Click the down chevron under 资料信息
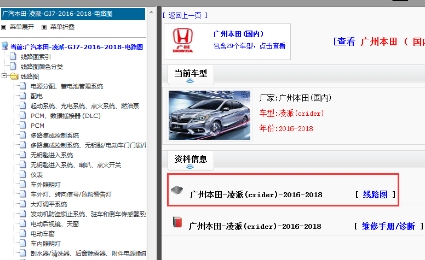Screen dimensions: 425x260 [190, 166]
